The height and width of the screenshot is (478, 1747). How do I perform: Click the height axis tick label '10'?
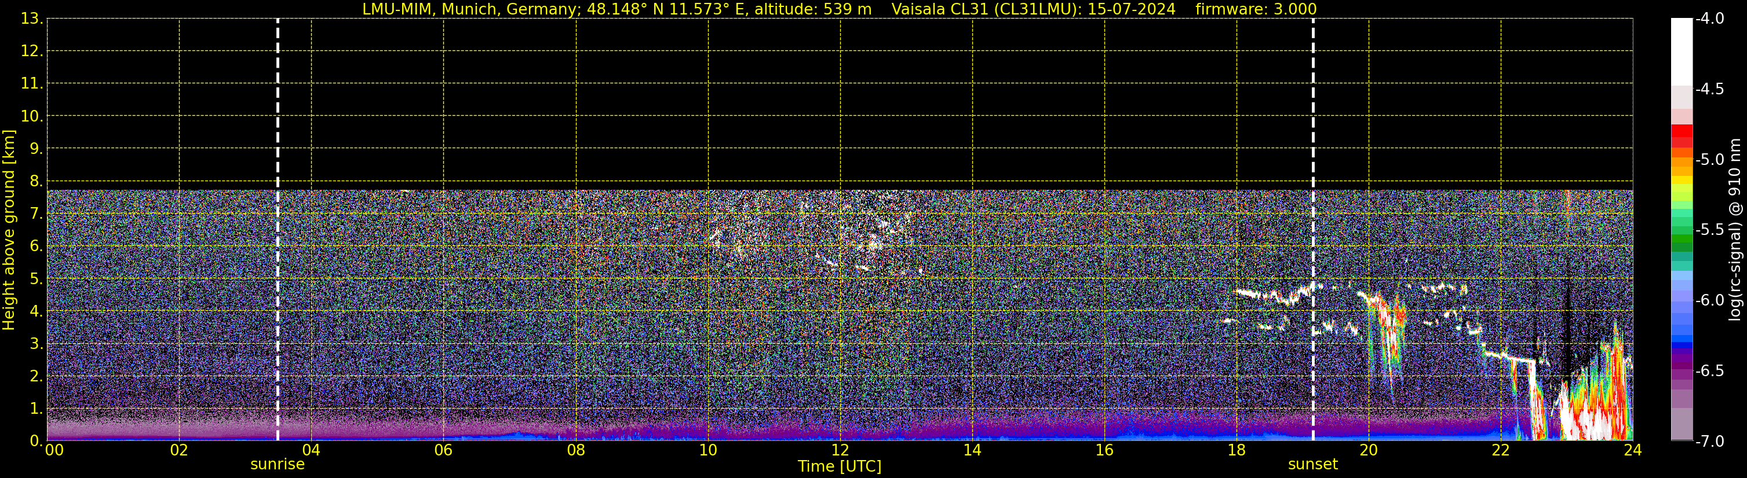pos(31,116)
